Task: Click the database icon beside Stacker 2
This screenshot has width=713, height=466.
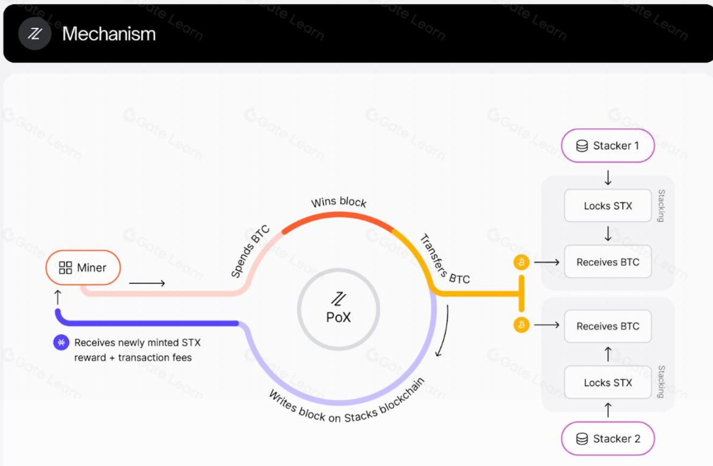Action: pos(582,439)
